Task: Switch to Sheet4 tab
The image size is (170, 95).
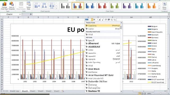Action: (41, 91)
